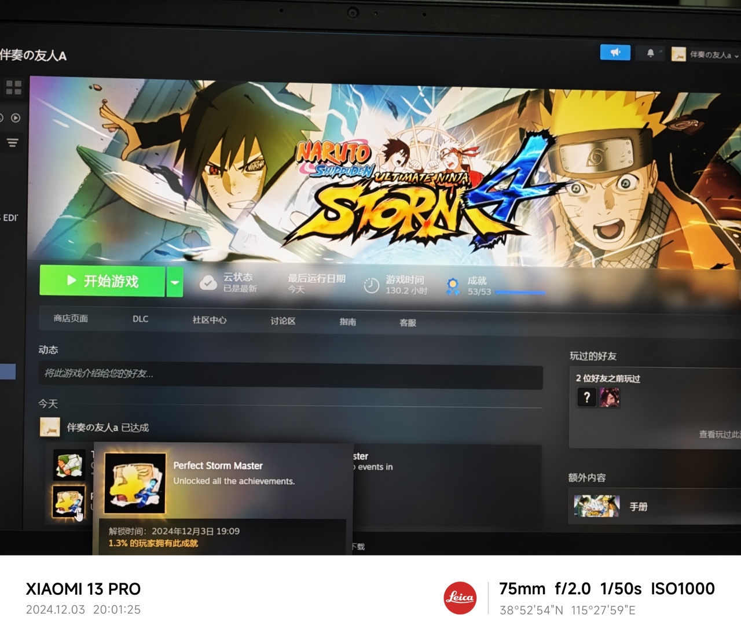Click the 游戏时间 clock icon

pos(371,285)
